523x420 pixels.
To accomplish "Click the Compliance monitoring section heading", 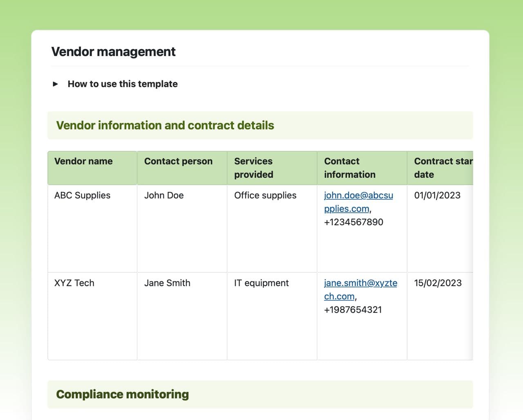I will click(122, 394).
